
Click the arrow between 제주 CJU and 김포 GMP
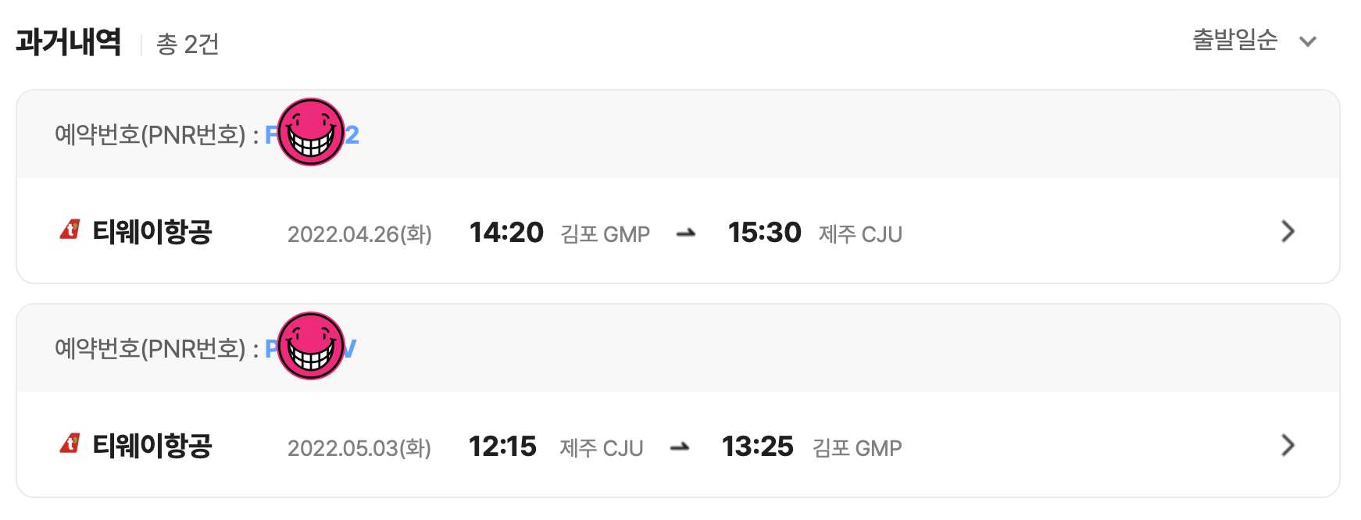point(680,447)
